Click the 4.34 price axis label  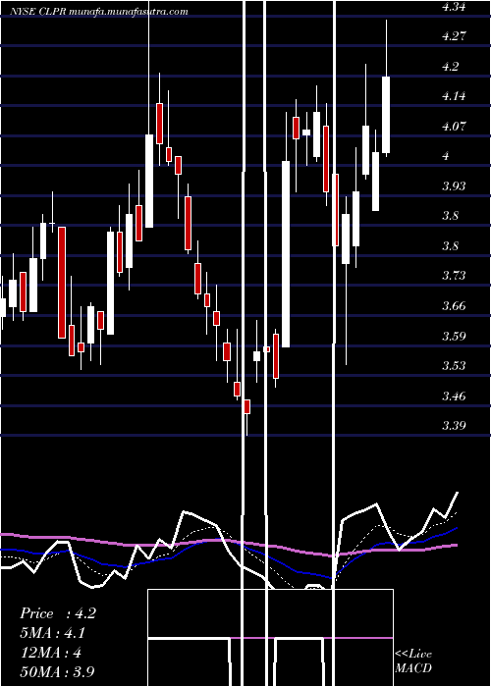[x=455, y=7]
